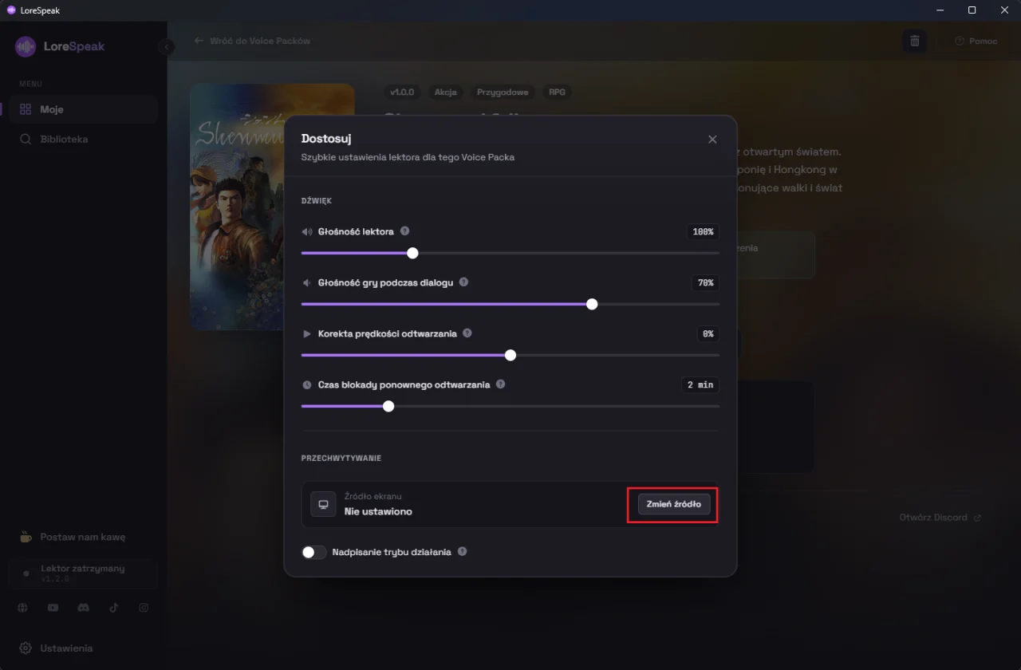Screen dimensions: 1021x670
Task: Open the TikTok icon in sidebar
Action: [x=113, y=608]
